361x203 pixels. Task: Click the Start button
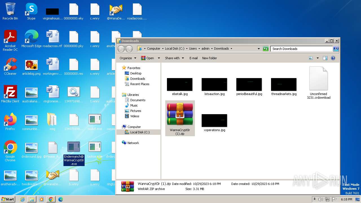[x=8, y=199]
